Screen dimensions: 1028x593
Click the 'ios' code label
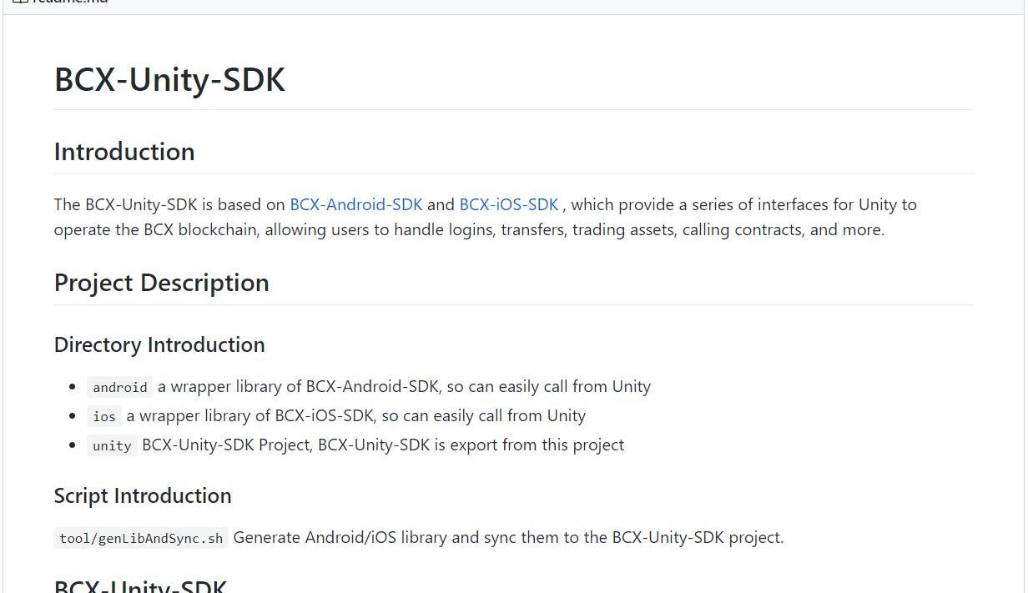(x=104, y=416)
